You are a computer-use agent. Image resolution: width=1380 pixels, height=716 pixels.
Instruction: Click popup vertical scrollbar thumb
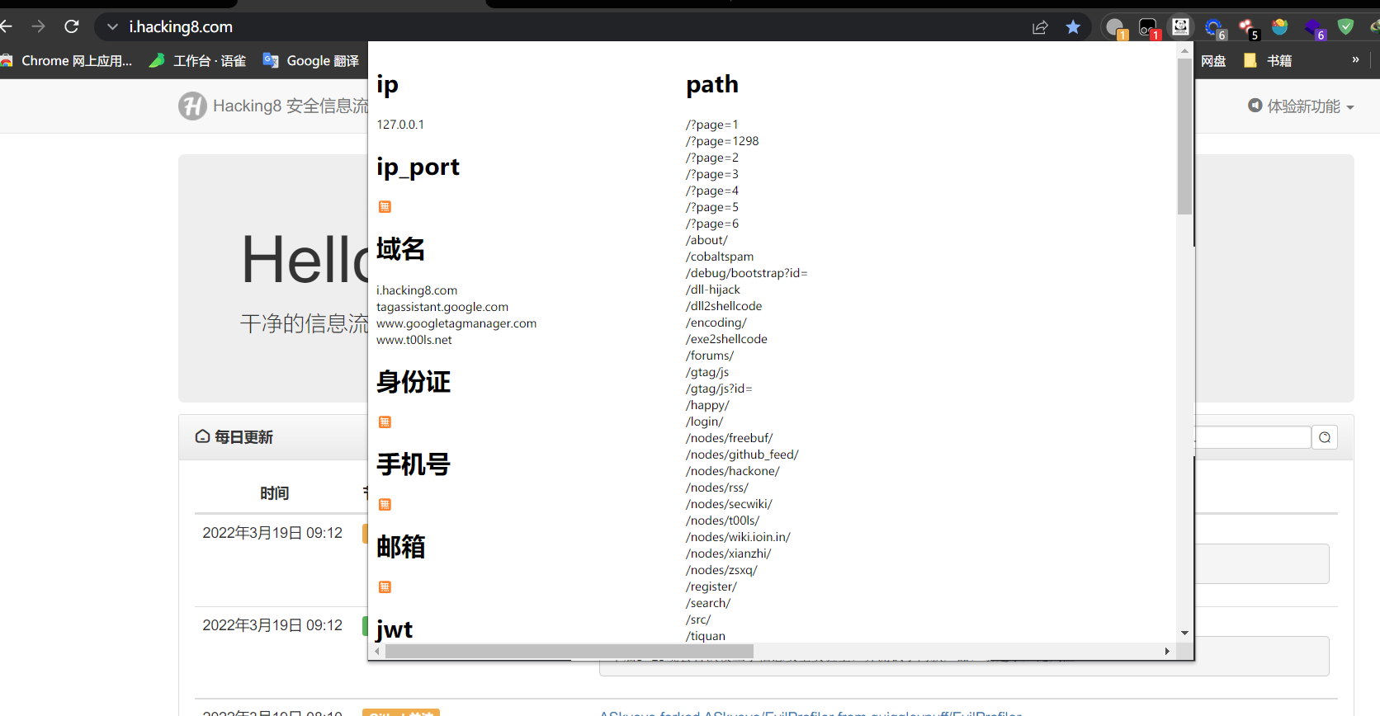click(x=1184, y=136)
